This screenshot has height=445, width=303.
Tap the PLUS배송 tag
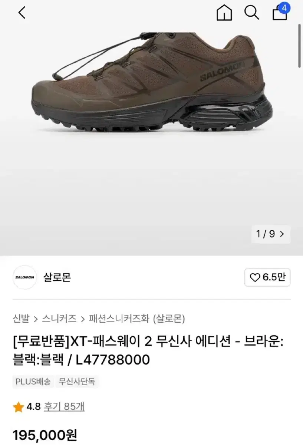click(x=33, y=381)
